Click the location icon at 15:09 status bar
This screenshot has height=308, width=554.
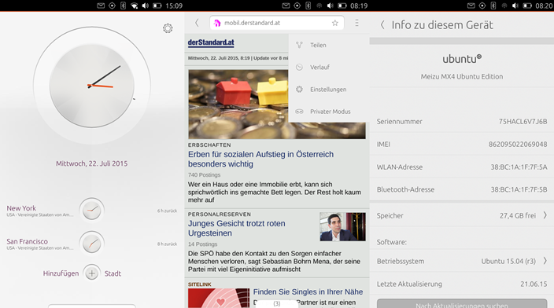tap(112, 5)
